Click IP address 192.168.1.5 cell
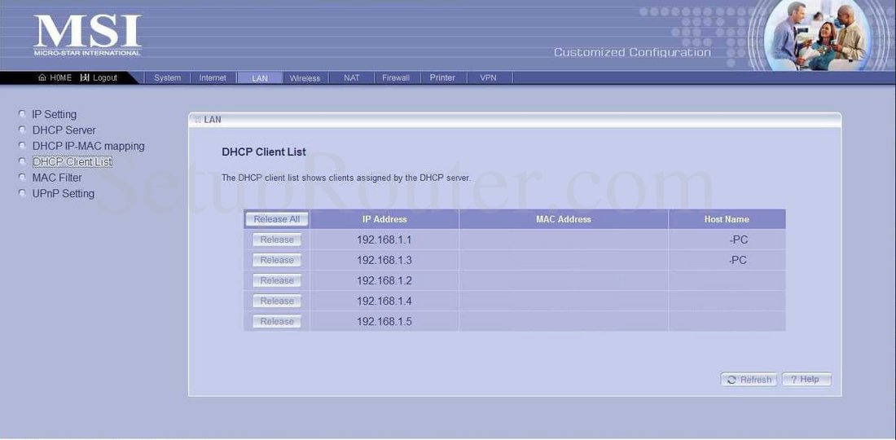896x440 pixels. click(384, 322)
